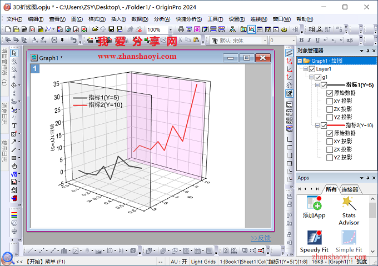Check YZ 投影 under 指标1(Y=5)
This screenshot has height=266, width=378.
click(x=330, y=117)
